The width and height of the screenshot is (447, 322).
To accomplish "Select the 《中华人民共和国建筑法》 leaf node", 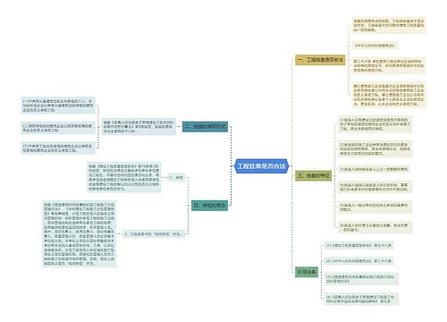I will [x=375, y=46].
